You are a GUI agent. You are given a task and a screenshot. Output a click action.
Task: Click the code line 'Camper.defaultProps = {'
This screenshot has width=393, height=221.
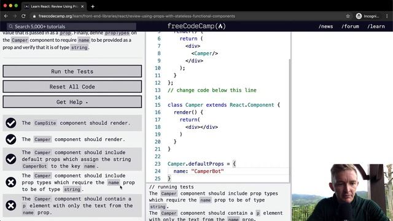coord(202,164)
